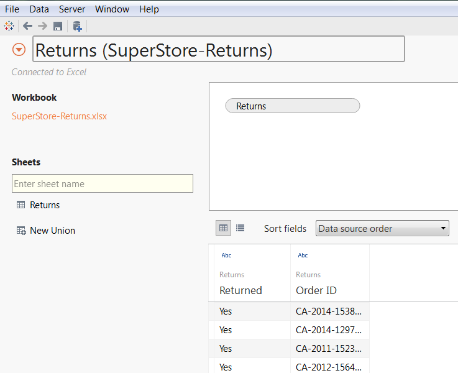Select cell CA-2014-1297... in Order ID

(x=330, y=330)
